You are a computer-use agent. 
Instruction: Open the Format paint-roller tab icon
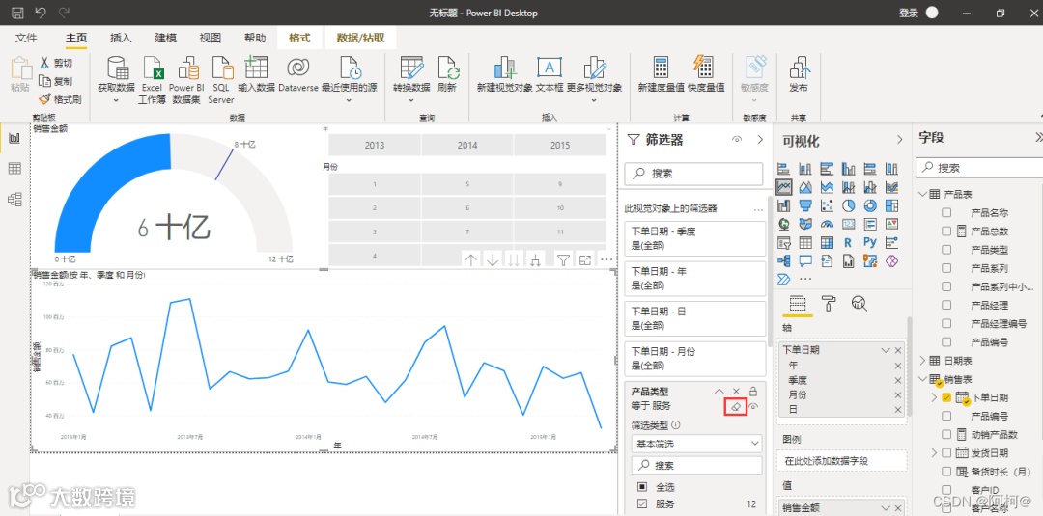point(829,304)
